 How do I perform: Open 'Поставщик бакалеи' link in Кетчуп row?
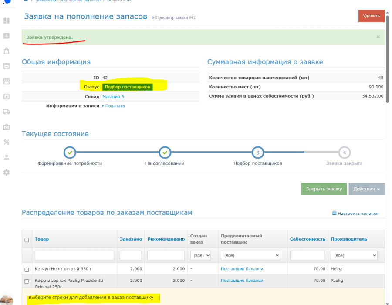pos(242,269)
